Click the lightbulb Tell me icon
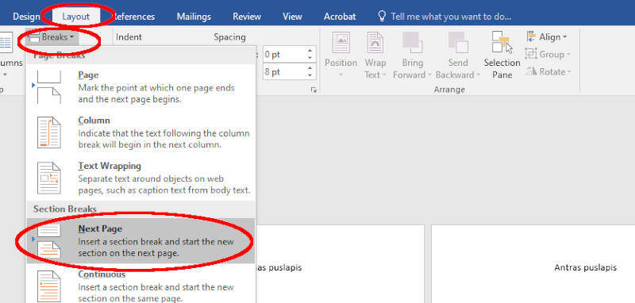Image resolution: width=635 pixels, height=303 pixels. pos(382,16)
